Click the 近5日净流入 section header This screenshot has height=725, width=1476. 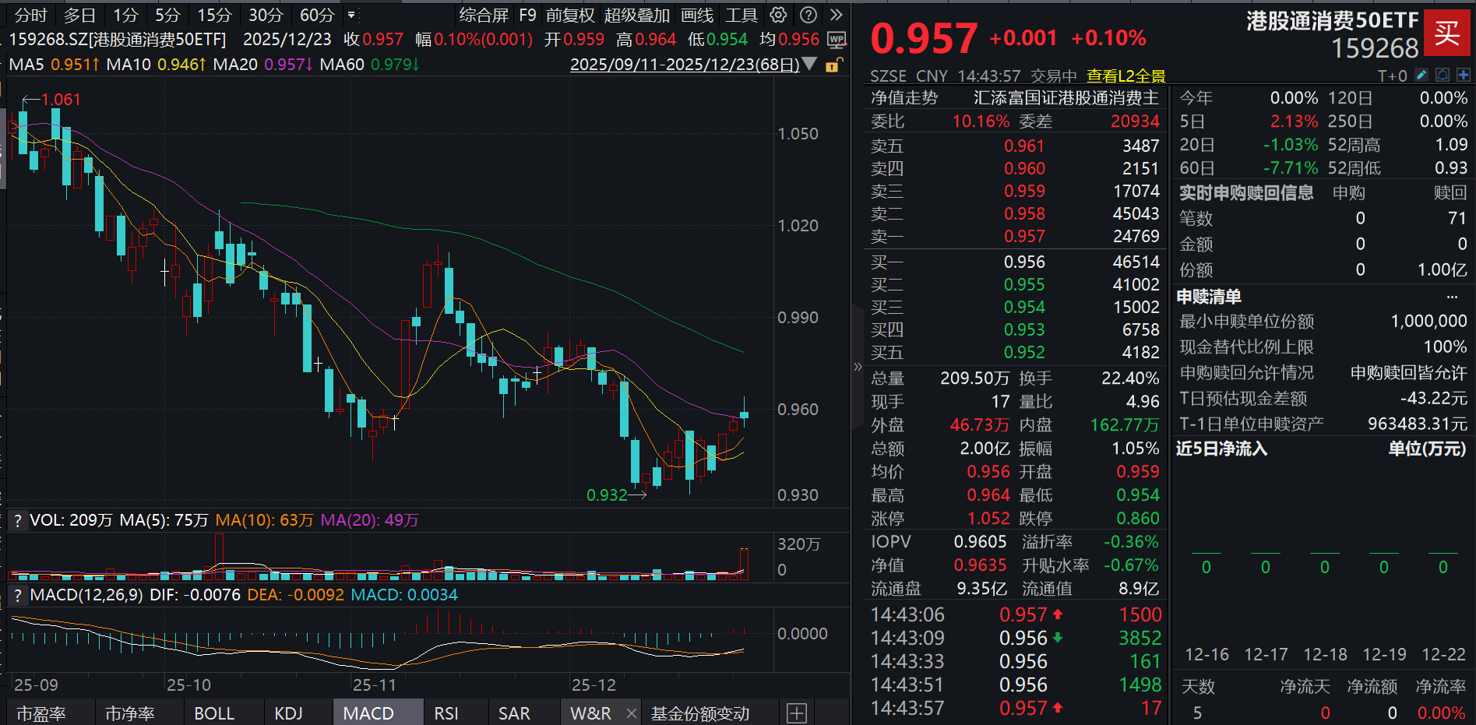(x=1222, y=449)
